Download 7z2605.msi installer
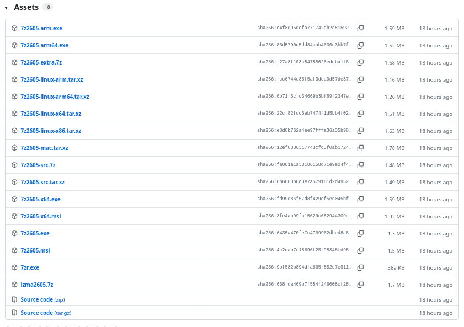464x327 pixels. tap(35, 251)
